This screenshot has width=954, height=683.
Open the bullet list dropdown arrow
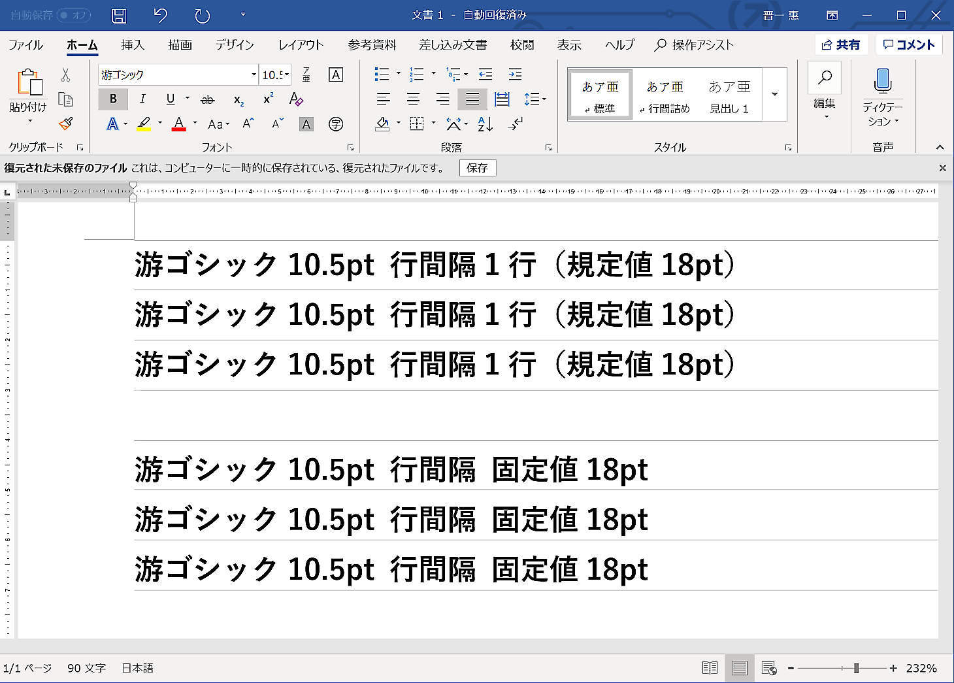pos(398,74)
